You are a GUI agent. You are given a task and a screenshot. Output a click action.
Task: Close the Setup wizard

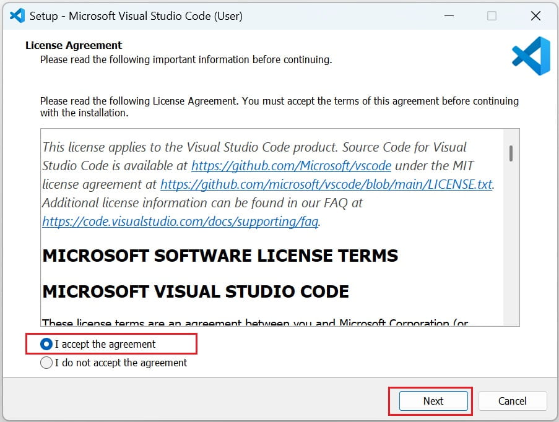point(535,15)
